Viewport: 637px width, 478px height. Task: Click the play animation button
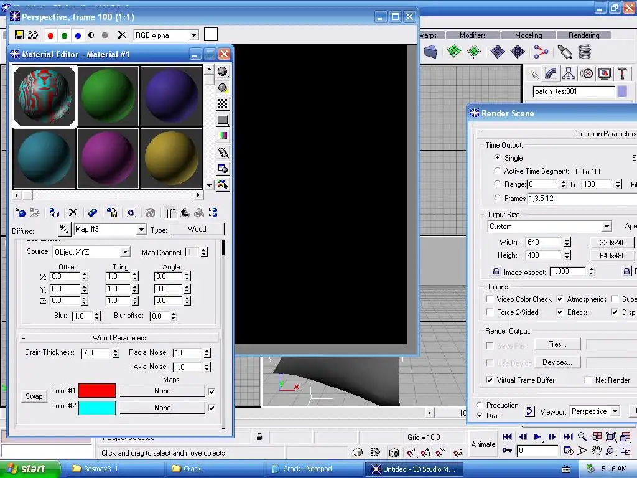[x=537, y=437]
